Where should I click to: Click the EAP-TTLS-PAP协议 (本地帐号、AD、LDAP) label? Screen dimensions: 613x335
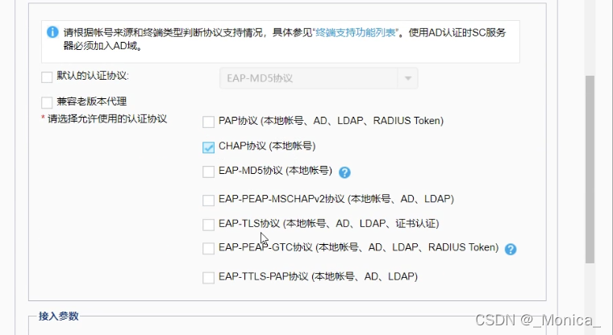319,276
